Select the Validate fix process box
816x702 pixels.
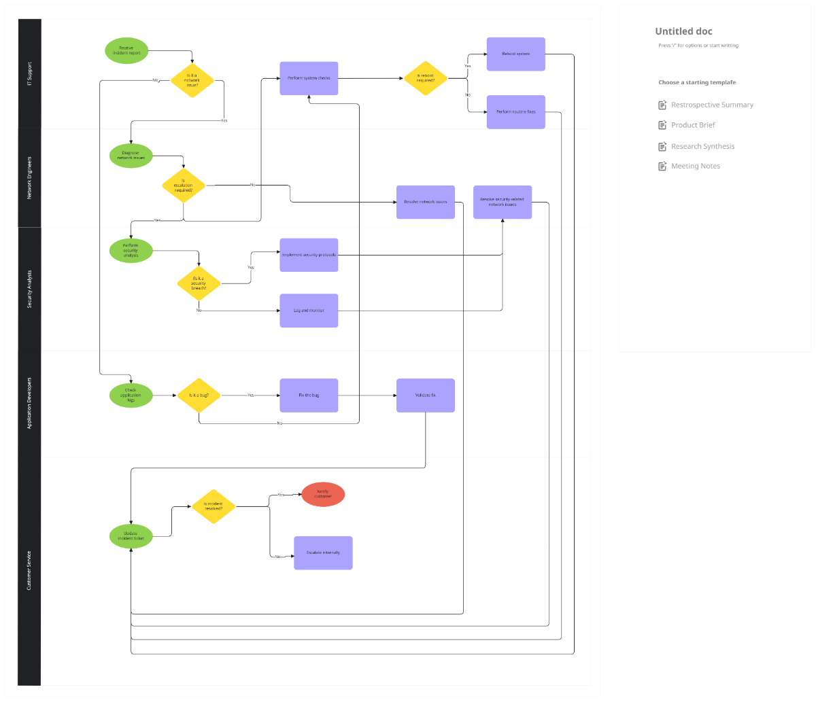[x=425, y=395]
